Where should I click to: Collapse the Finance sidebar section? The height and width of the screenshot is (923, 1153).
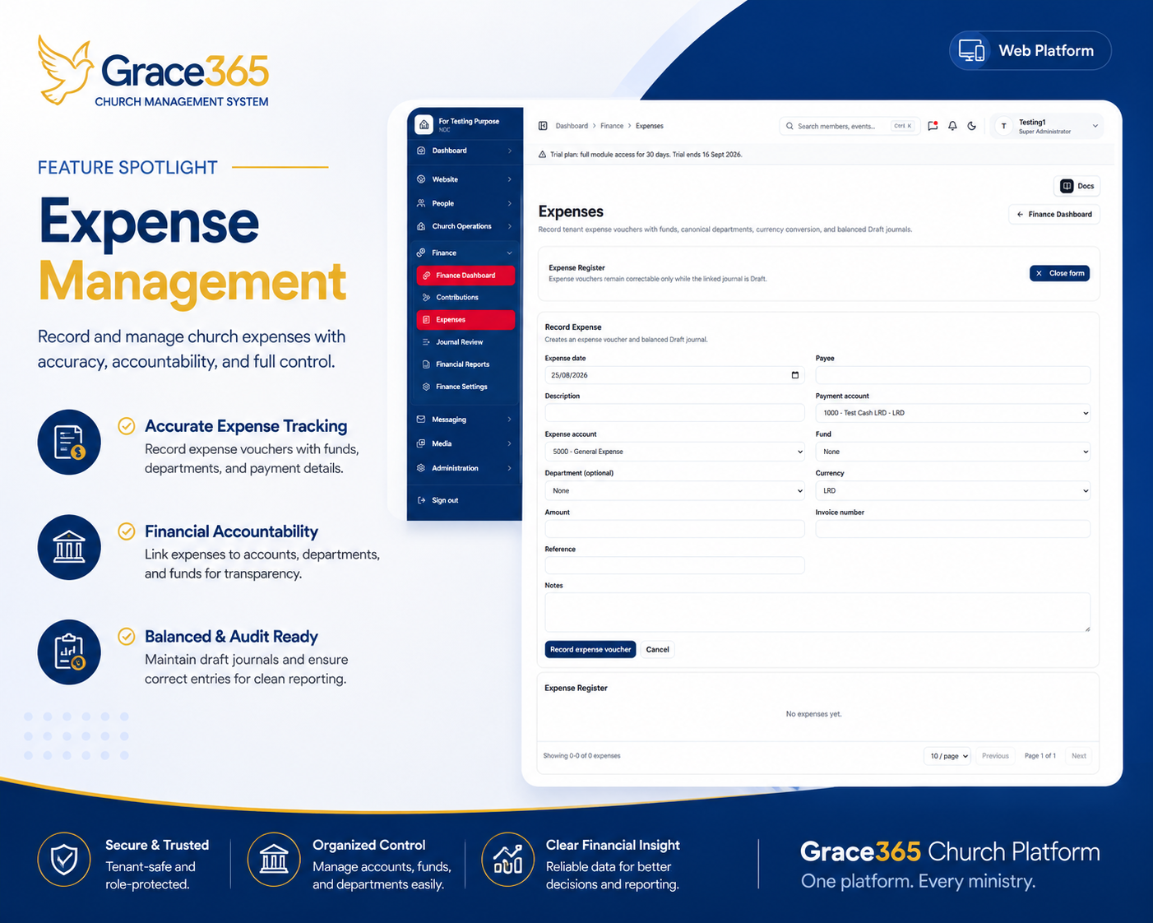click(510, 253)
